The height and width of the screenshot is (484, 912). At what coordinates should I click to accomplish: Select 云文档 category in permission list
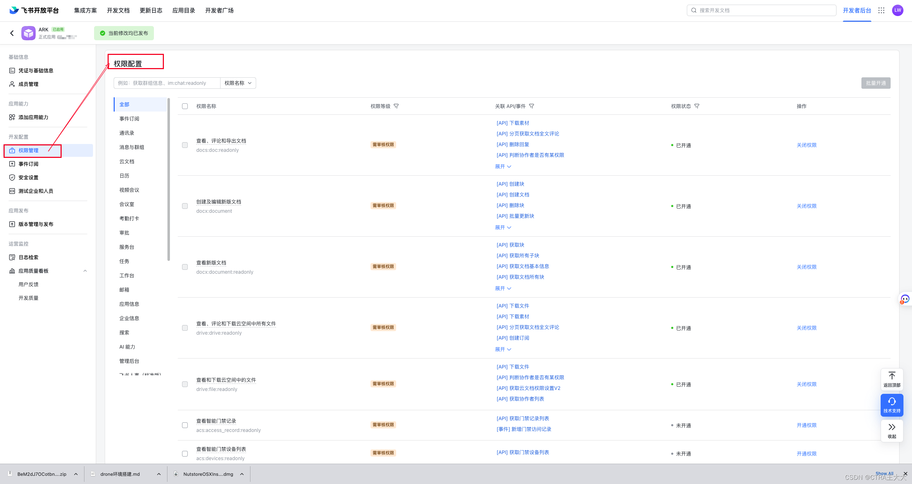[x=127, y=161]
